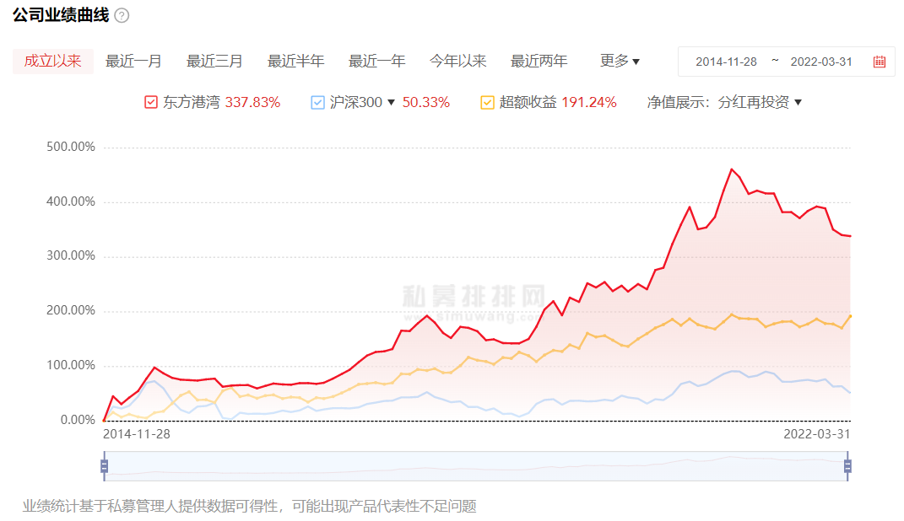Select the 成立以来 range tab

53,61
